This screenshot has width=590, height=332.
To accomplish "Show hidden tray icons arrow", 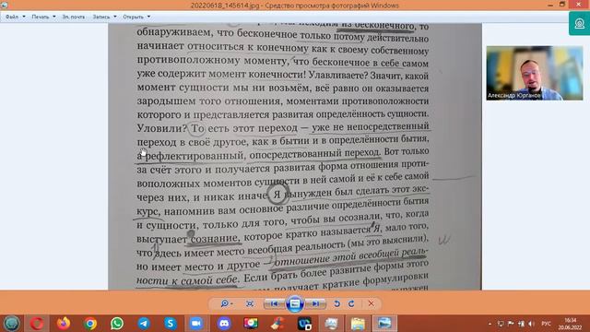I will 490,324.
